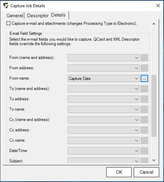Image resolution: width=164 pixels, height=182 pixels.
Task: Enable Capture e-mail and attachments checkbox
Action: [x=8, y=23]
